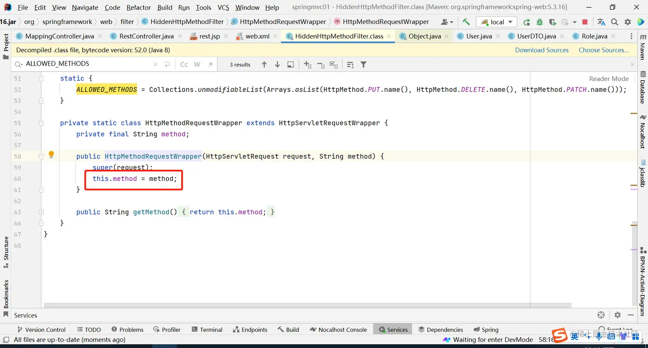
Task: Click Download Sources link
Action: pos(542,50)
